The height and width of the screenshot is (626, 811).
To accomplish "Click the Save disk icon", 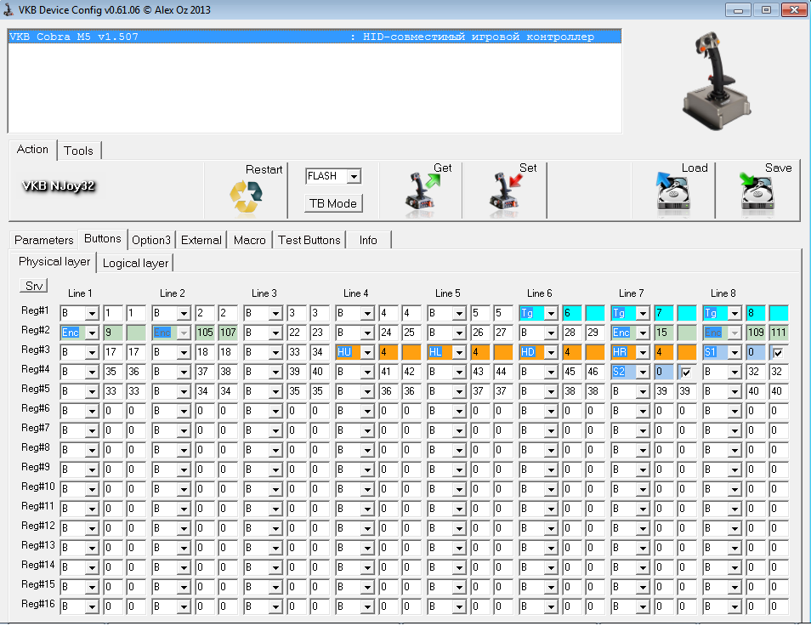I will coord(757,191).
